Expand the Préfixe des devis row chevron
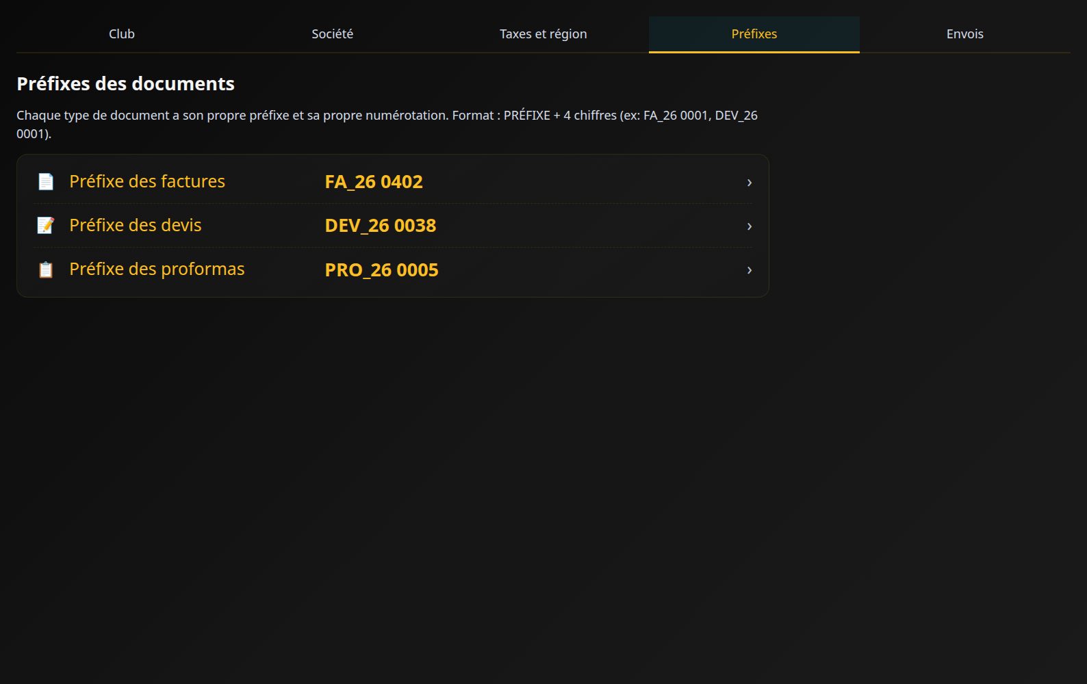 tap(750, 226)
